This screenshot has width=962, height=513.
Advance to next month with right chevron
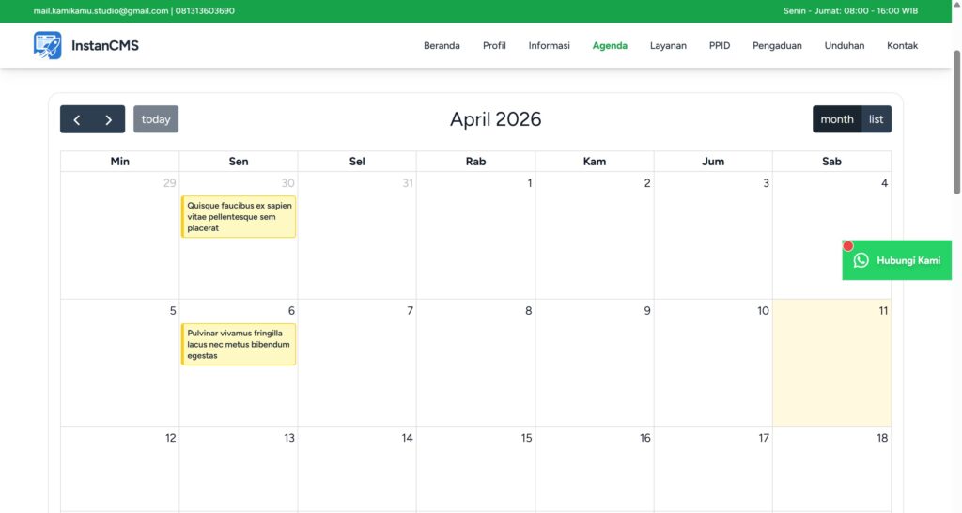click(109, 119)
